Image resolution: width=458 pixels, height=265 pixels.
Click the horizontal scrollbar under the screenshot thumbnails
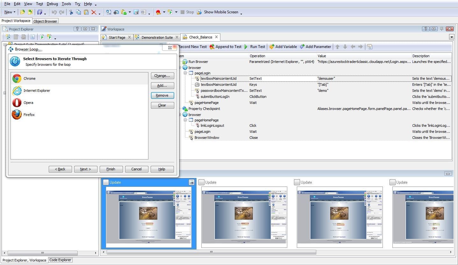tap(212, 252)
